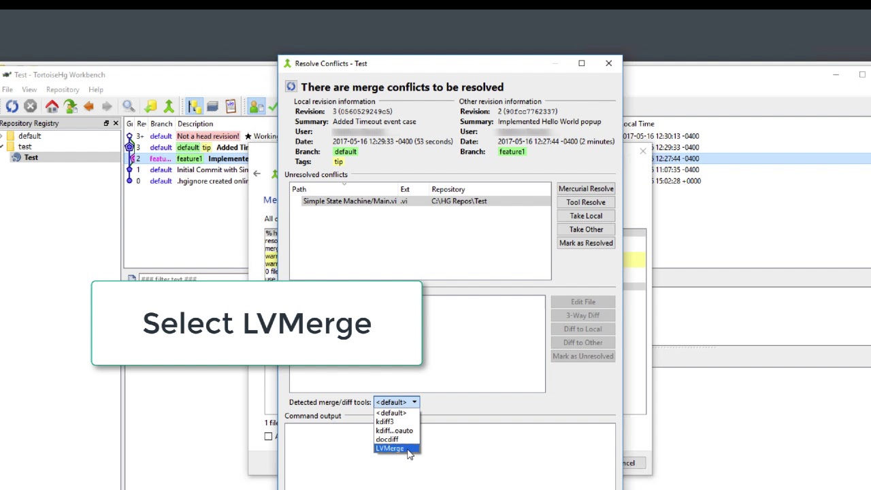This screenshot has width=871, height=490.
Task: Select the test folder in Repository Registry
Action: pos(19,147)
